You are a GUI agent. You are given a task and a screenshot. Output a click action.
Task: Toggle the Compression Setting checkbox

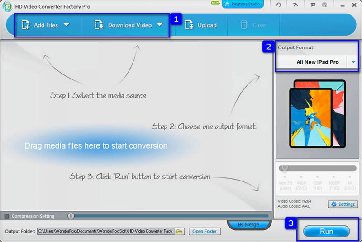(7, 216)
